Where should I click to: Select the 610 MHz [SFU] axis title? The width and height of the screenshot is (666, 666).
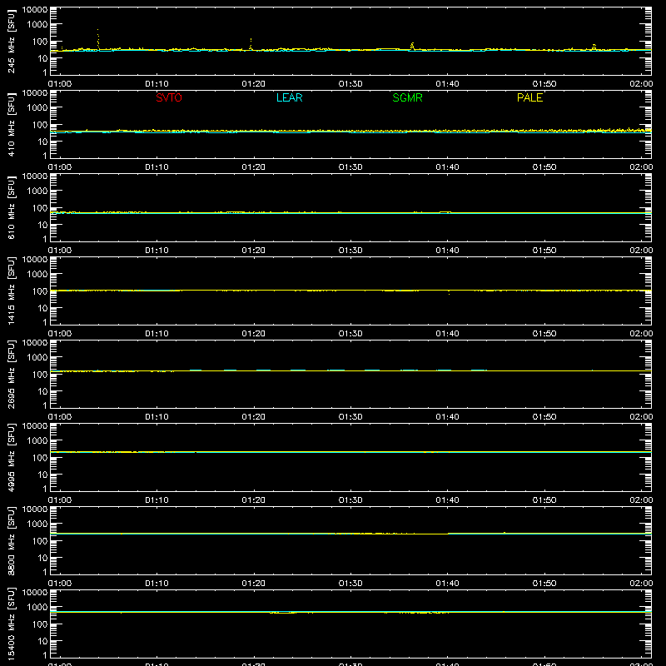tap(11, 207)
